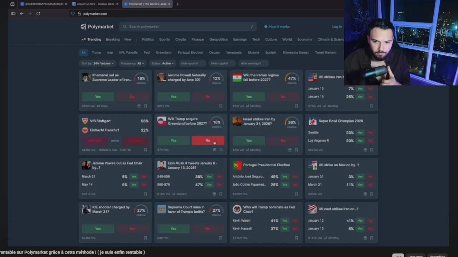Viewport: 458px width, 257px height.
Task: Bookmark the Portugal Presidential Election market
Action: 296,194
